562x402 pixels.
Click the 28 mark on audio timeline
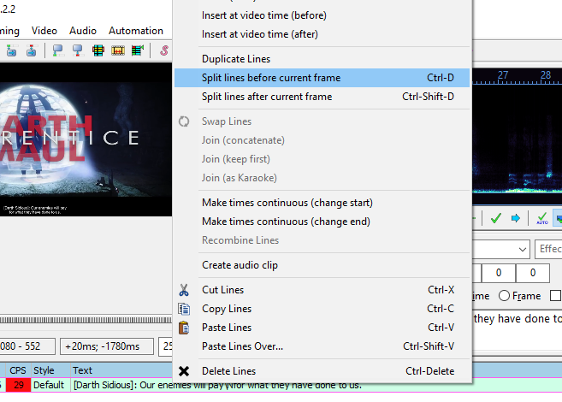546,75
